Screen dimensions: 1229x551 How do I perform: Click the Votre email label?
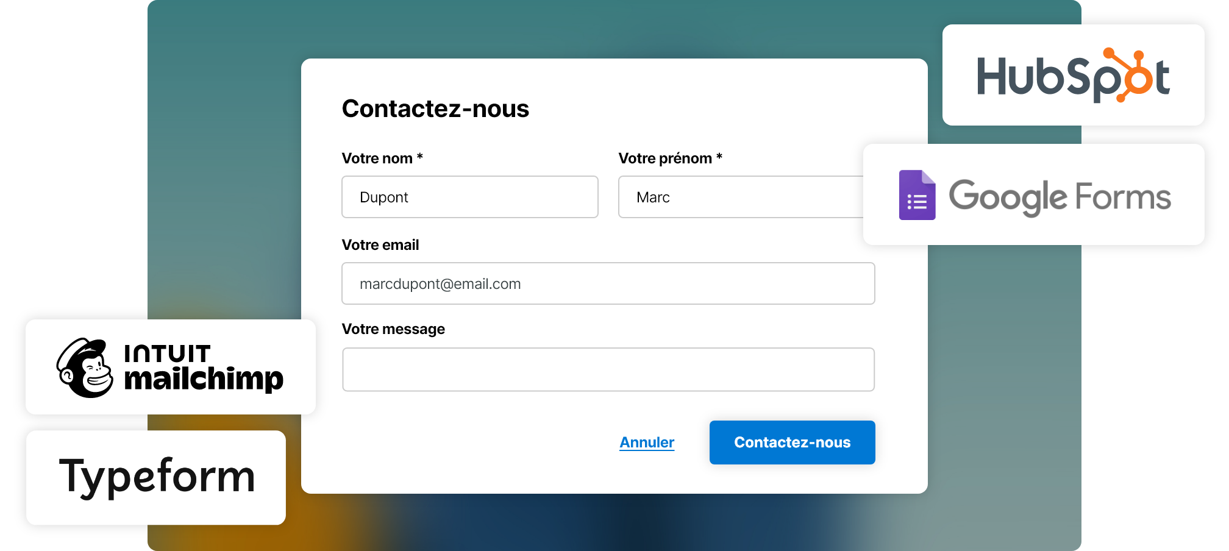[x=380, y=245]
